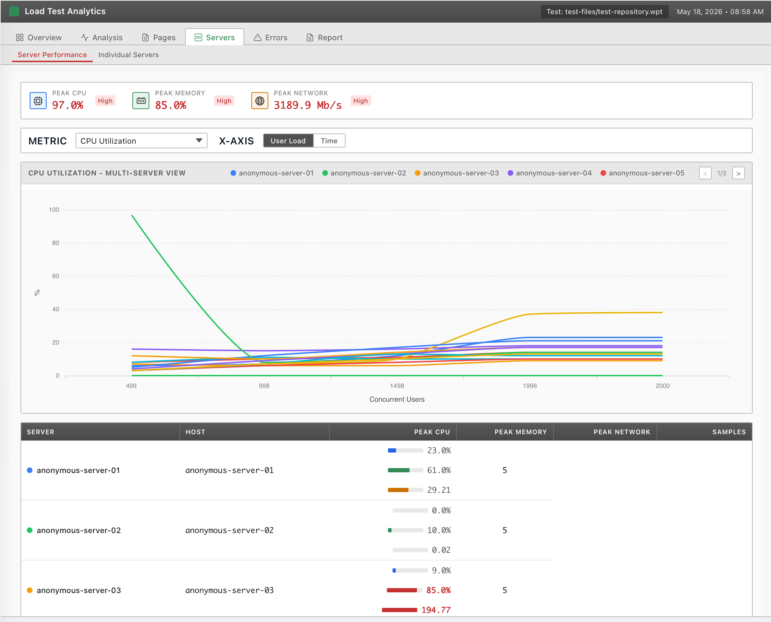Switch to Individual Servers sub-tab

[128, 55]
